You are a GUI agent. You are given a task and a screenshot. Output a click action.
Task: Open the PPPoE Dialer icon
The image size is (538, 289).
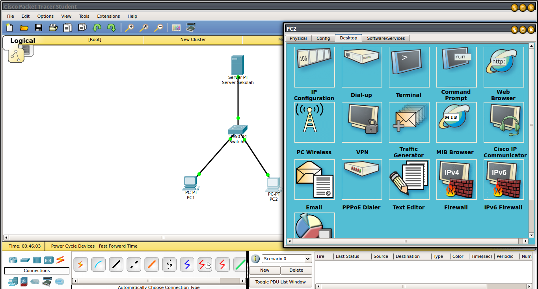click(x=362, y=179)
